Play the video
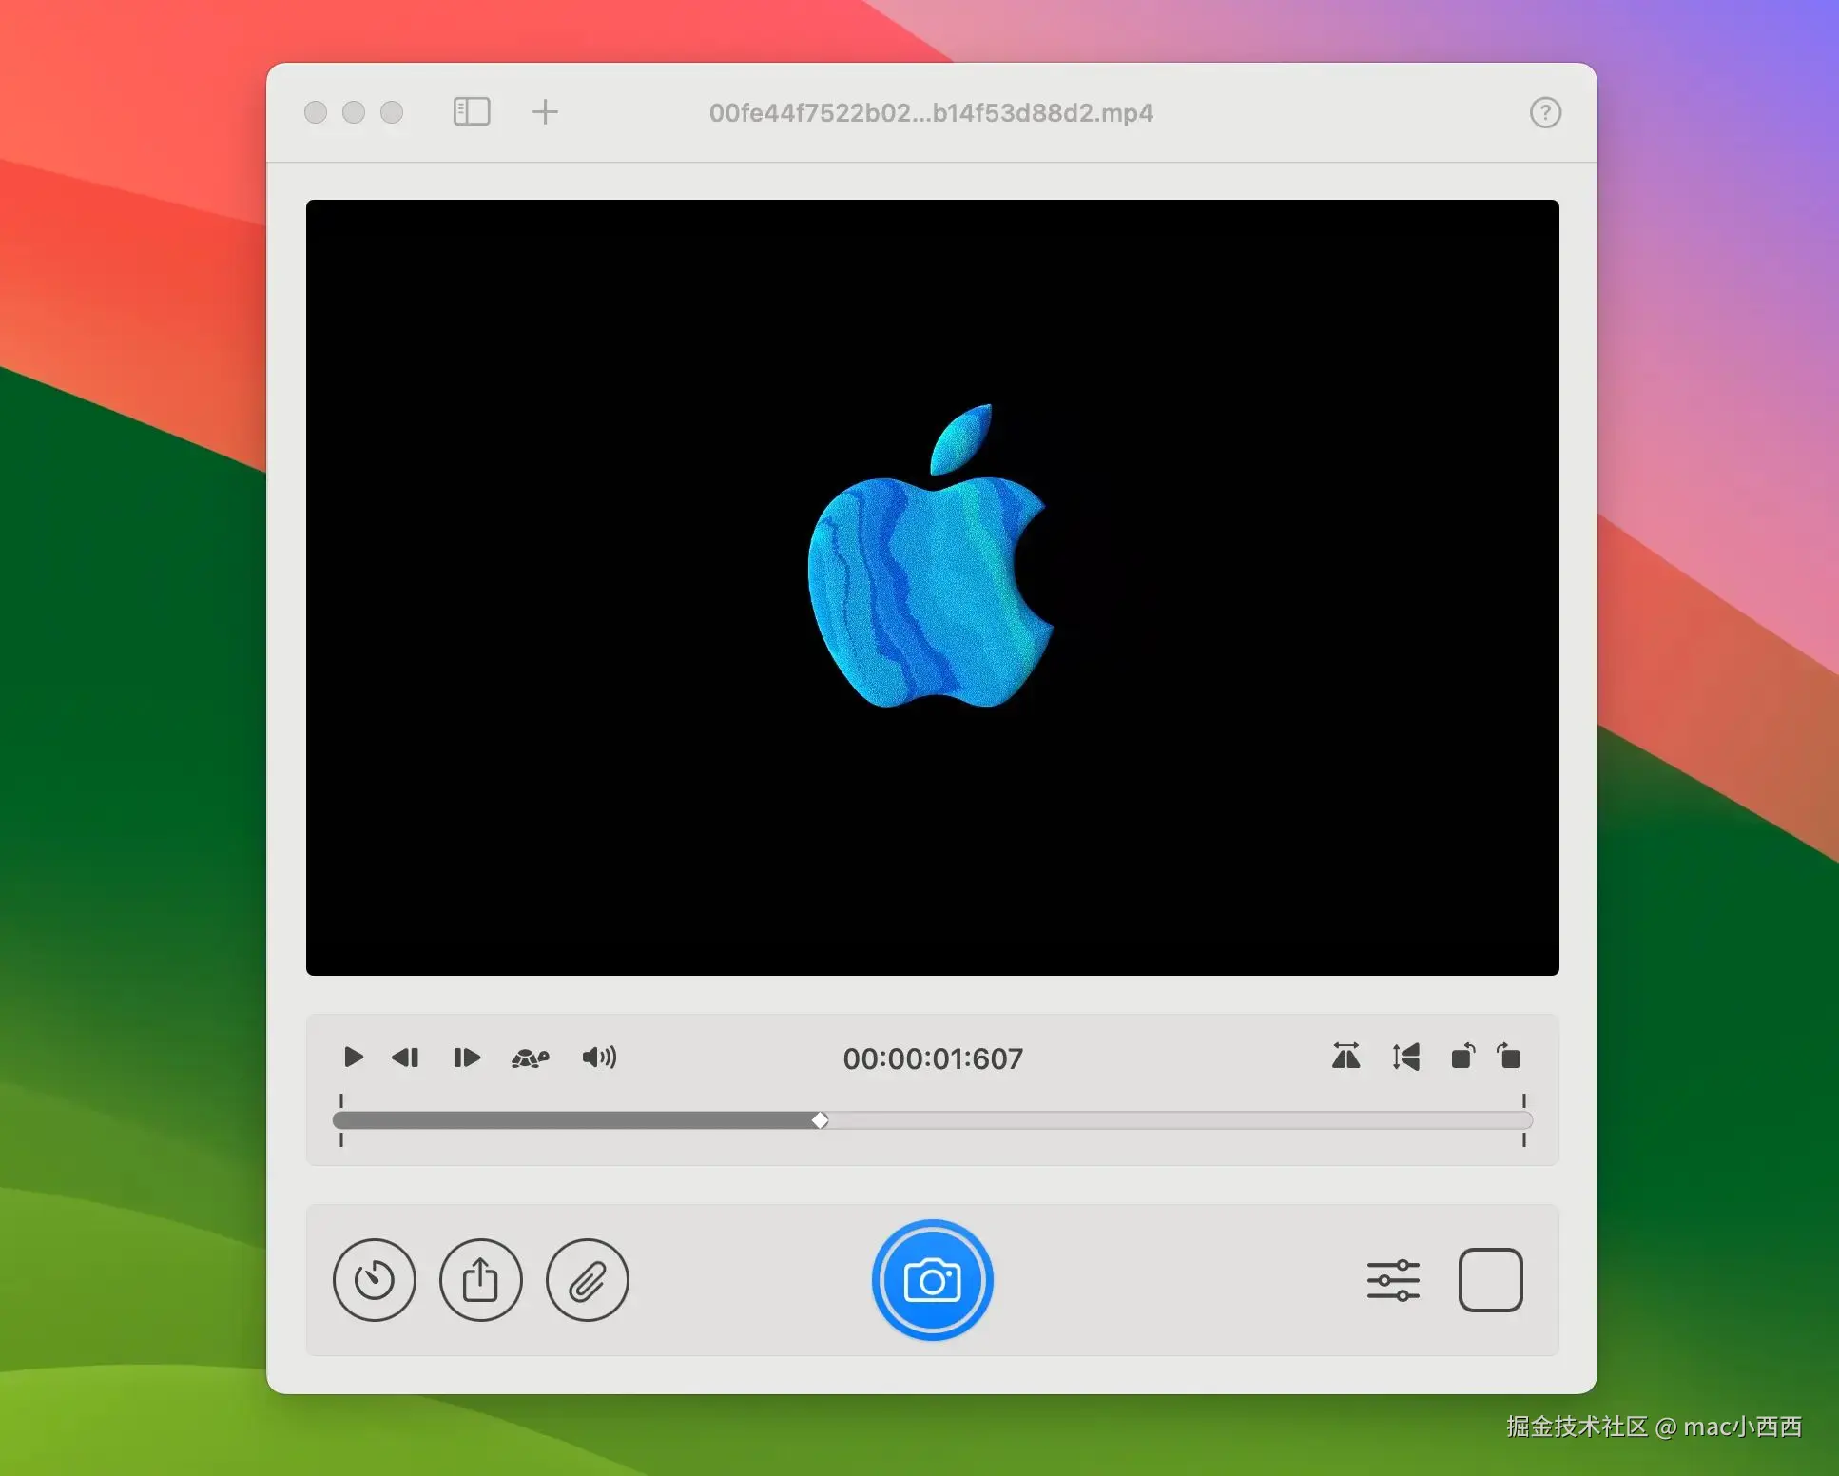The height and width of the screenshot is (1476, 1839). click(x=353, y=1058)
